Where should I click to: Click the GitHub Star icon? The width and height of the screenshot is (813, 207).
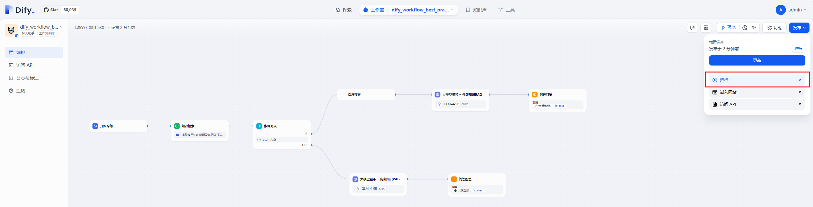(46, 10)
